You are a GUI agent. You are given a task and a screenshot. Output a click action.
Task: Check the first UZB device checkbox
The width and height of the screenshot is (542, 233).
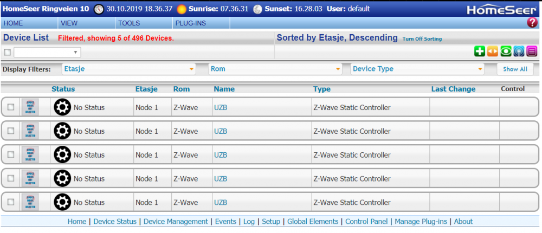(x=11, y=107)
